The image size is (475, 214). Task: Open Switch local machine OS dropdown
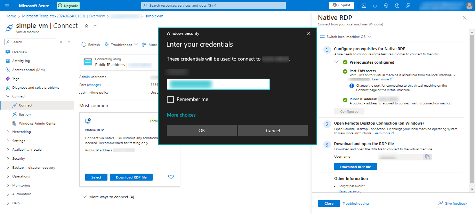346,37
